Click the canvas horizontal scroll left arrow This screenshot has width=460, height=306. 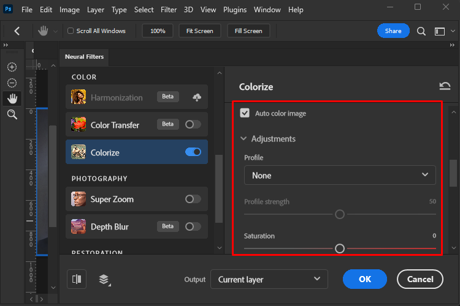click(x=31, y=299)
